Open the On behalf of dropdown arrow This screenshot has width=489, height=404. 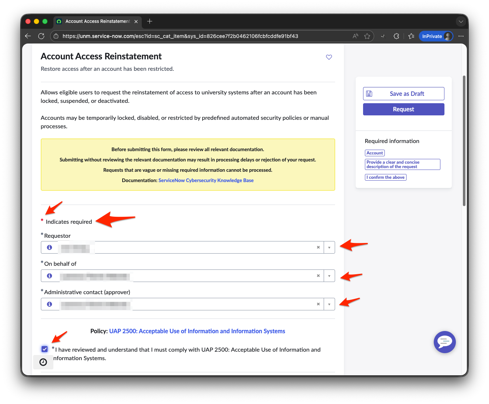coord(329,275)
